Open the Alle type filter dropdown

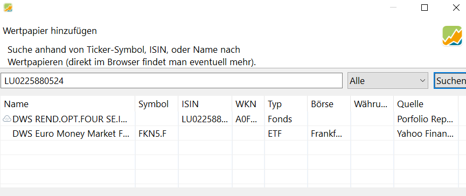[x=387, y=80]
